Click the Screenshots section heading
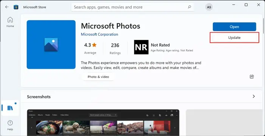Viewport: 265px width, 136px height. point(39,97)
